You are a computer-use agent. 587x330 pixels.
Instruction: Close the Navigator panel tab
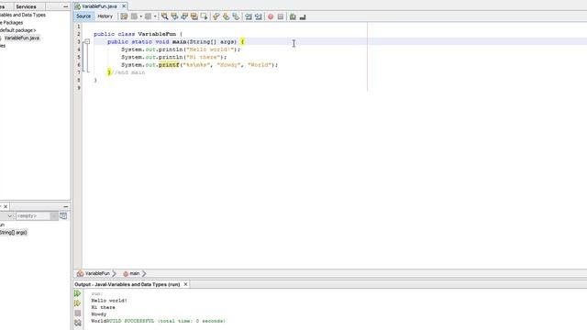tap(6, 206)
